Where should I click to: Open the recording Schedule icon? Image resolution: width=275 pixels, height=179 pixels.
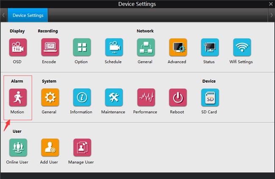(x=114, y=48)
